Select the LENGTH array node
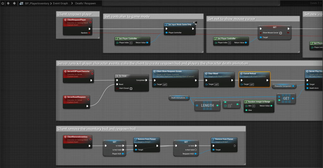The width and height of the screenshot is (323, 168). (x=207, y=105)
